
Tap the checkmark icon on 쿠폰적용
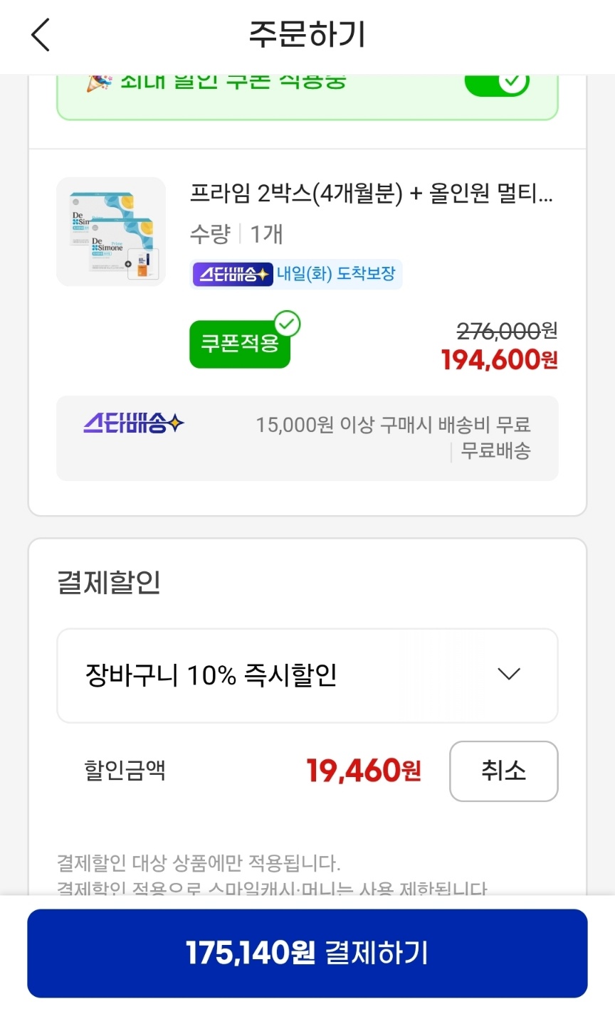[288, 324]
